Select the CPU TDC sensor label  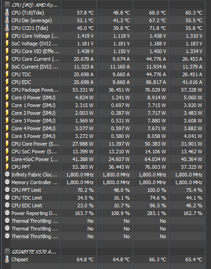[21, 74]
